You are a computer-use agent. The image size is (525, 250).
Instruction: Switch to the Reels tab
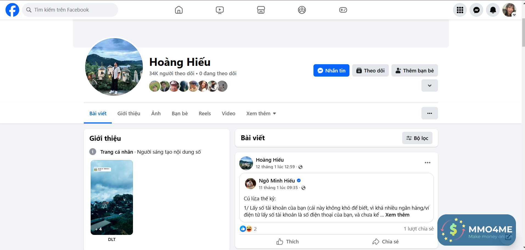(x=205, y=114)
